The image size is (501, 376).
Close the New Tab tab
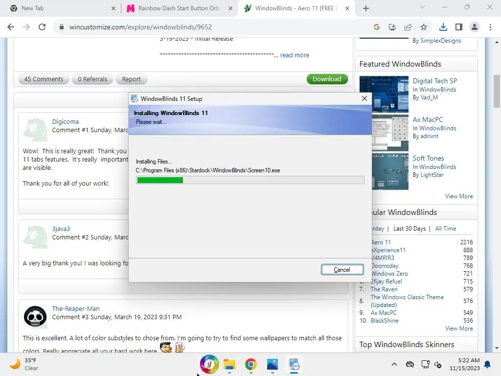click(114, 8)
